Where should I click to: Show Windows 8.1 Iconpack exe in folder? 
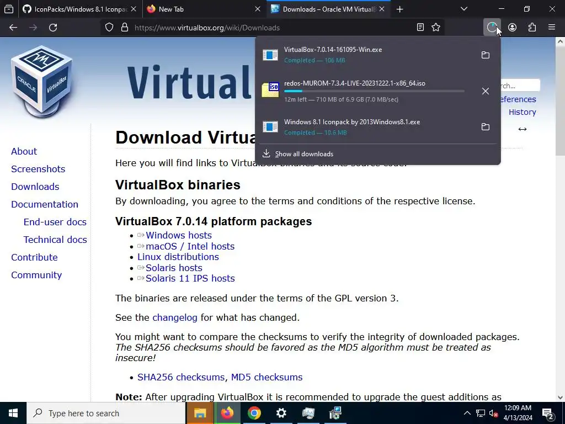point(486,127)
